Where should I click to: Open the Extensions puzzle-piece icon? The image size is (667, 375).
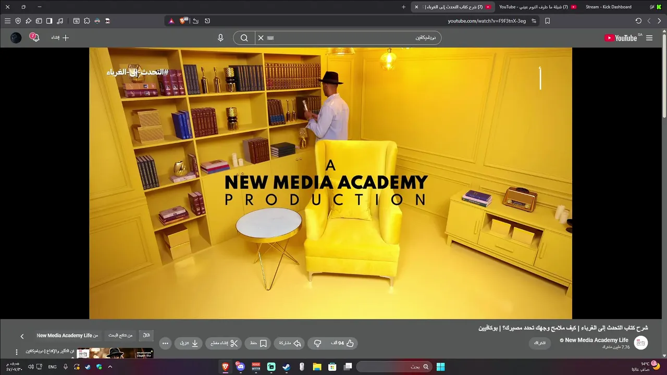87,21
